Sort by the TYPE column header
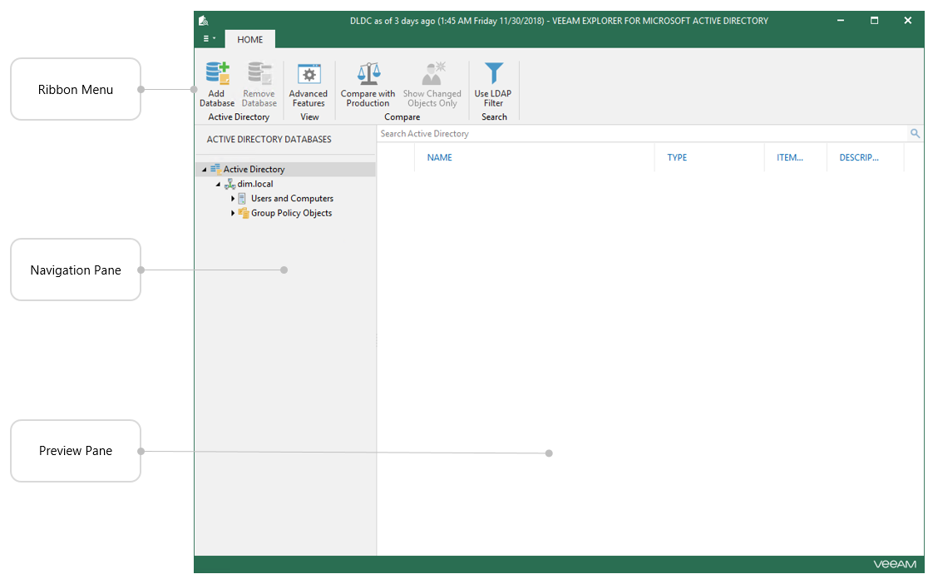This screenshot has width=933, height=584. click(x=677, y=158)
